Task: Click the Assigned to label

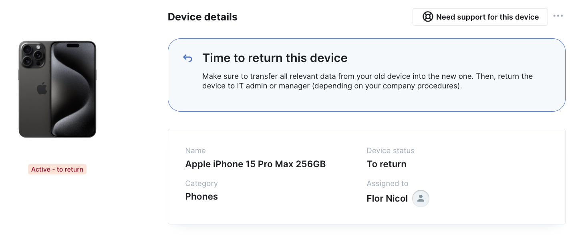Action: 387,184
